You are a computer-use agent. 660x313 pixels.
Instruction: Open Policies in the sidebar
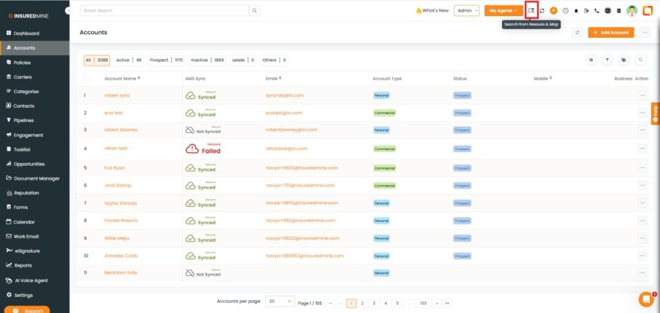(22, 62)
